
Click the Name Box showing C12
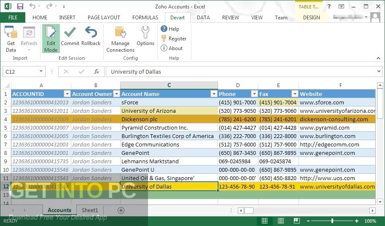20,72
